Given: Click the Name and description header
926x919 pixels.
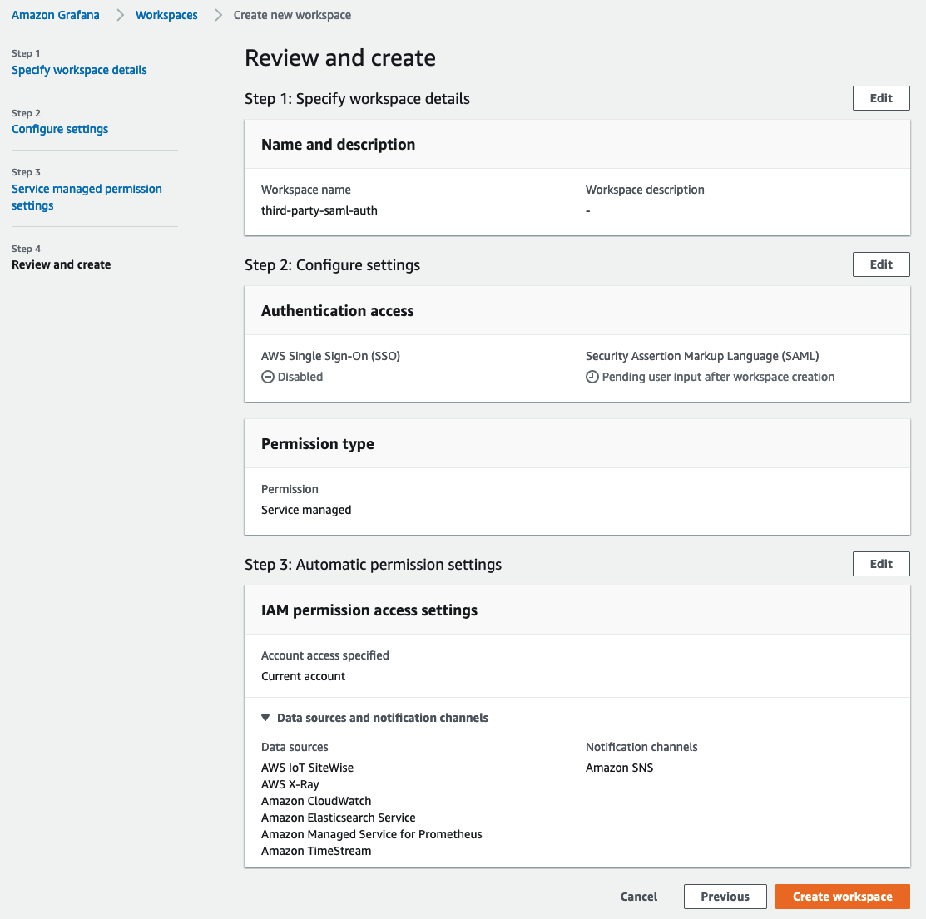Looking at the screenshot, I should click(339, 145).
